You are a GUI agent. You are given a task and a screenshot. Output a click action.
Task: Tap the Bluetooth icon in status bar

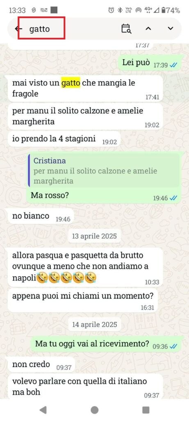[x=120, y=10]
